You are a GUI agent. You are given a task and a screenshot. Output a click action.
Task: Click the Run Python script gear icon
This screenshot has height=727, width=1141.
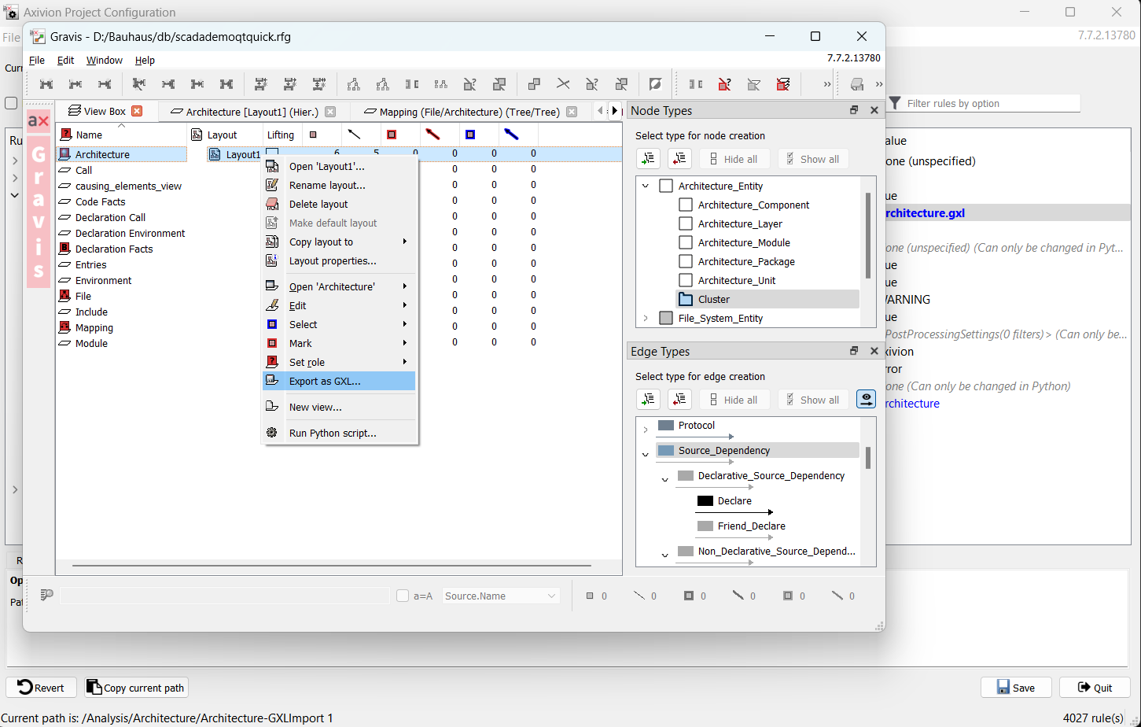[x=272, y=433]
